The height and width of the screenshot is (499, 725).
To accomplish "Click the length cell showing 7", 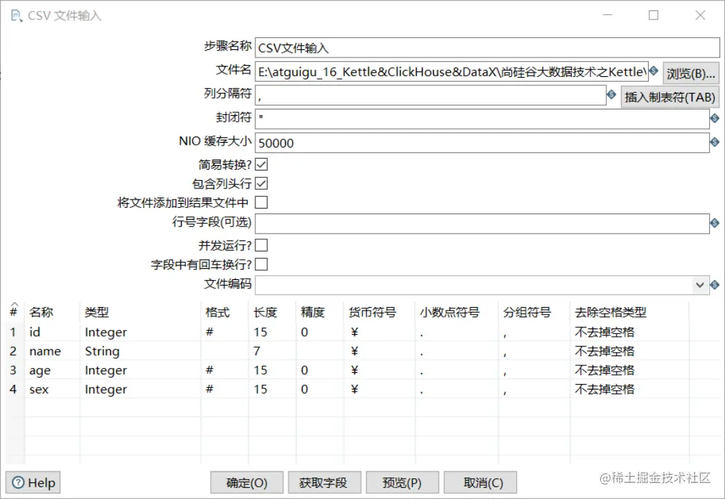I will (272, 351).
